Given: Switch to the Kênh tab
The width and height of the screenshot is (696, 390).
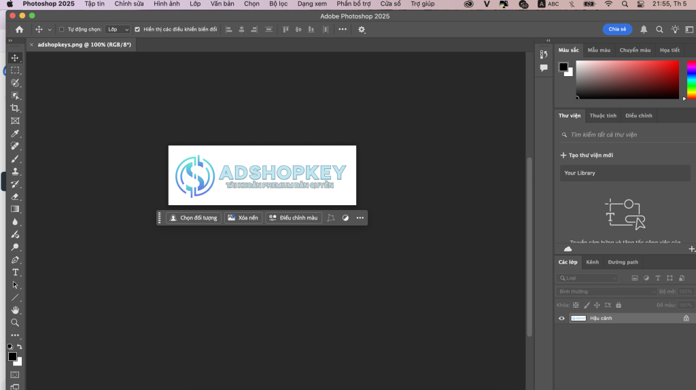Looking at the screenshot, I should click(592, 262).
